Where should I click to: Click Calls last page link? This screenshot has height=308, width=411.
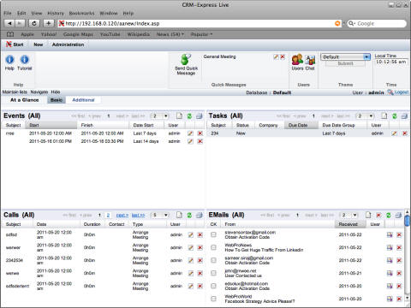139,215
